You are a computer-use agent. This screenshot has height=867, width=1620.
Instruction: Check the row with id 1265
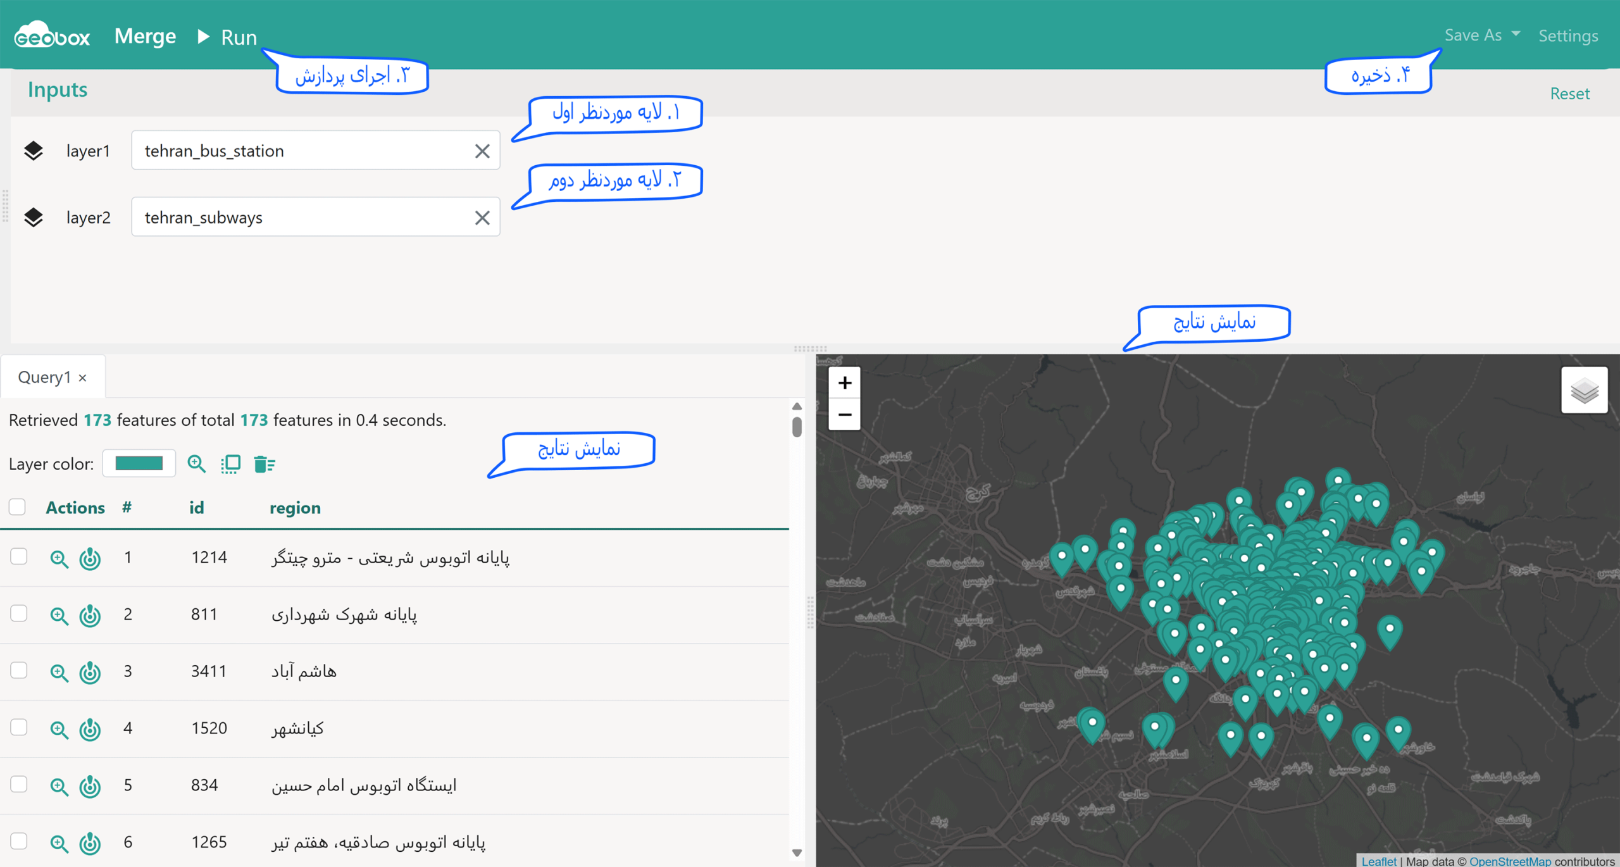coord(18,841)
